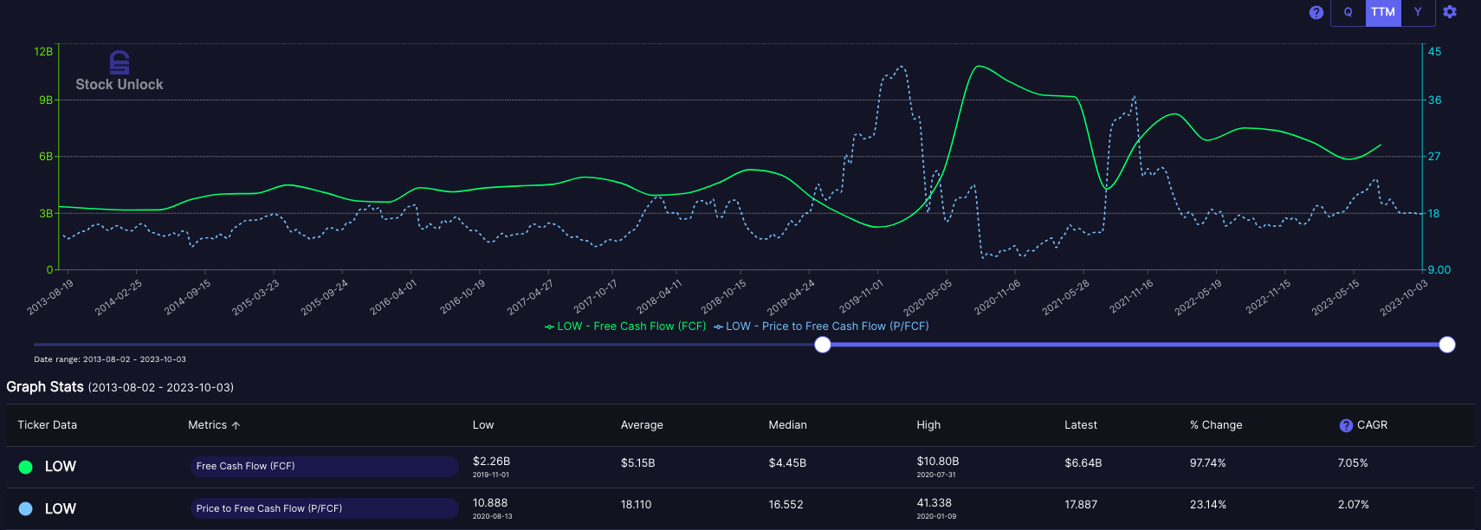Click the 17.887 latest P/FCF value
The height and width of the screenshot is (530, 1481).
point(1081,505)
